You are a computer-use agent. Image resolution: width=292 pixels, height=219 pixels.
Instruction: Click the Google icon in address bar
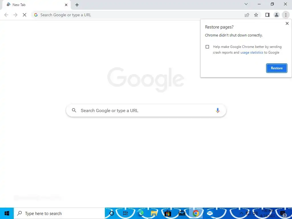point(36,15)
